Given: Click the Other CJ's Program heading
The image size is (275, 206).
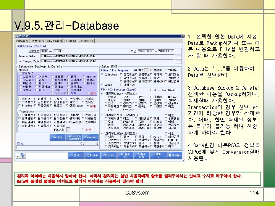Looking at the screenshot, I should coord(115,71).
